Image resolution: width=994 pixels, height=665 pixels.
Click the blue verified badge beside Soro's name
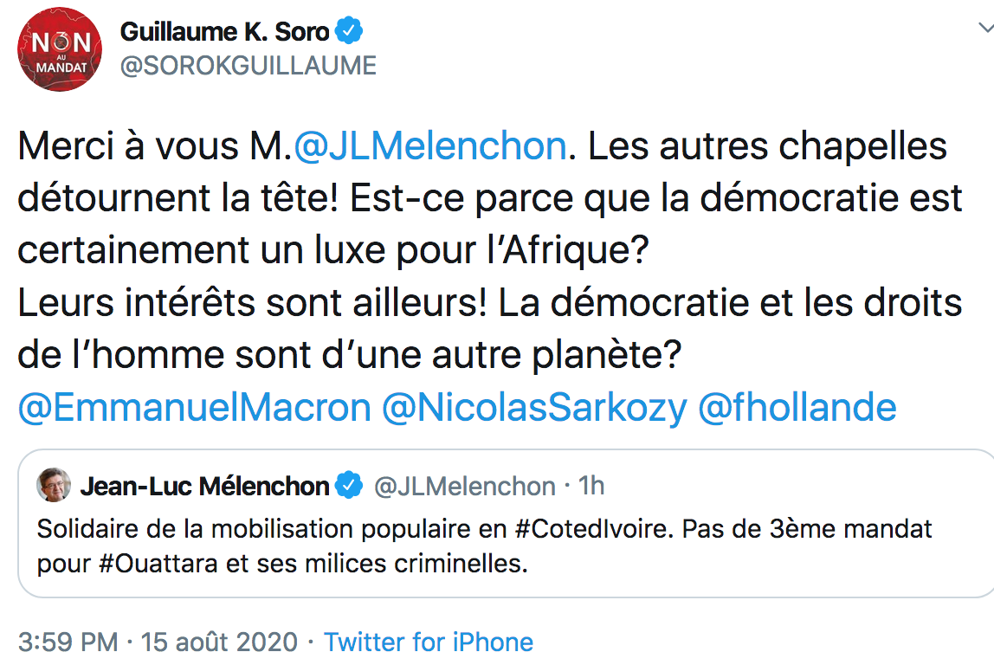tap(349, 30)
